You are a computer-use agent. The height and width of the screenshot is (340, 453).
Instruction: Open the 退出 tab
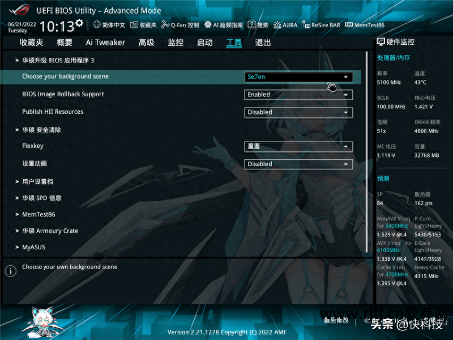[263, 42]
